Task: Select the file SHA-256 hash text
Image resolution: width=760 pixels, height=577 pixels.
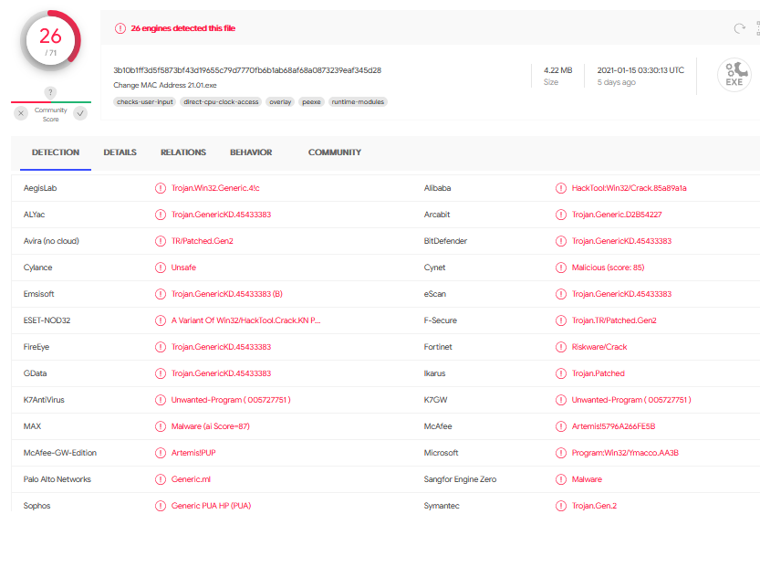Action: pyautogui.click(x=247, y=70)
